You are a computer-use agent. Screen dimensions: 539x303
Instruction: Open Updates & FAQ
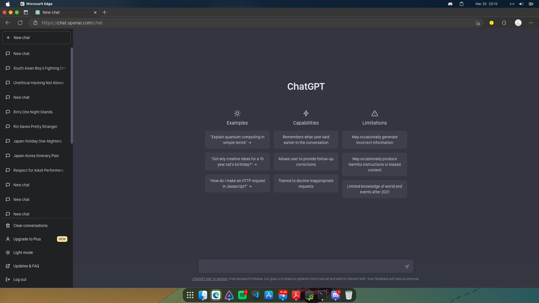pyautogui.click(x=36, y=266)
